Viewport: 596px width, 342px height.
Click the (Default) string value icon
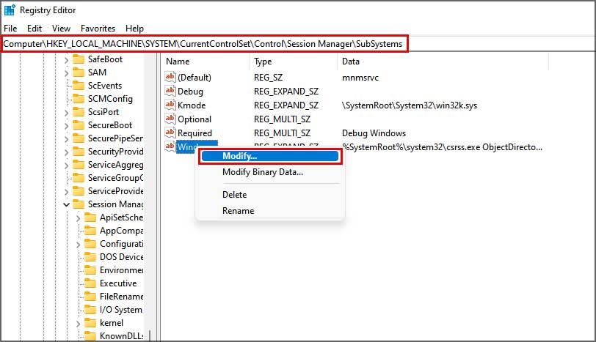pyautogui.click(x=170, y=77)
